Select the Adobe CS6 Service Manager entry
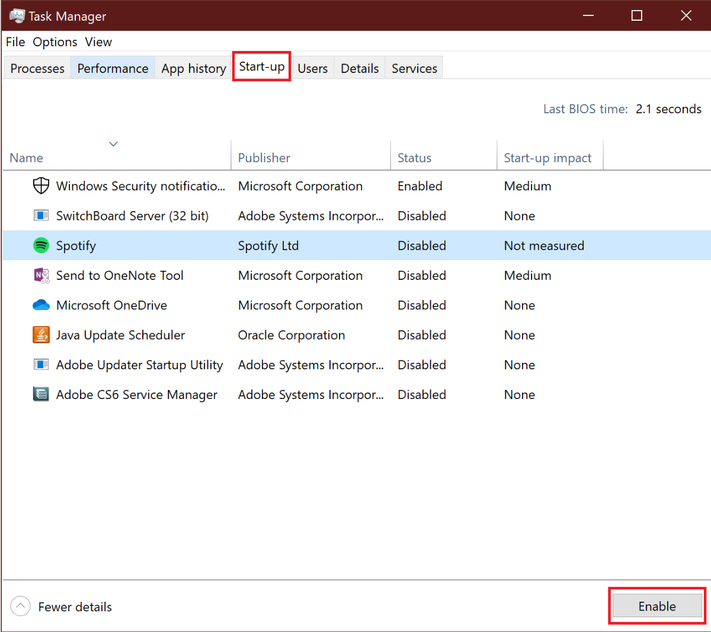 tap(136, 394)
